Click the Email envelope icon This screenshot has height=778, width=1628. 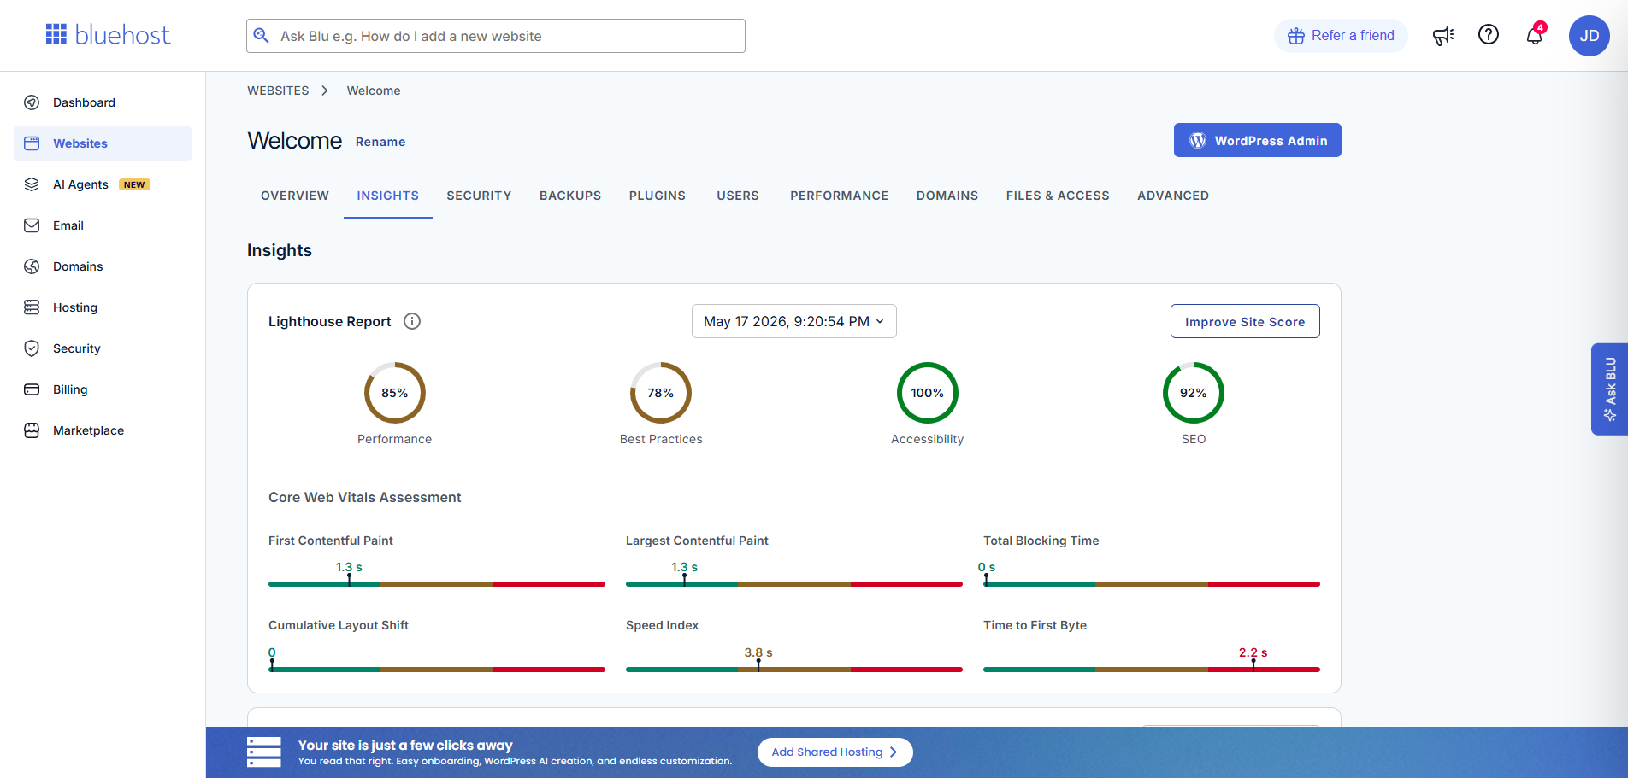(x=32, y=225)
